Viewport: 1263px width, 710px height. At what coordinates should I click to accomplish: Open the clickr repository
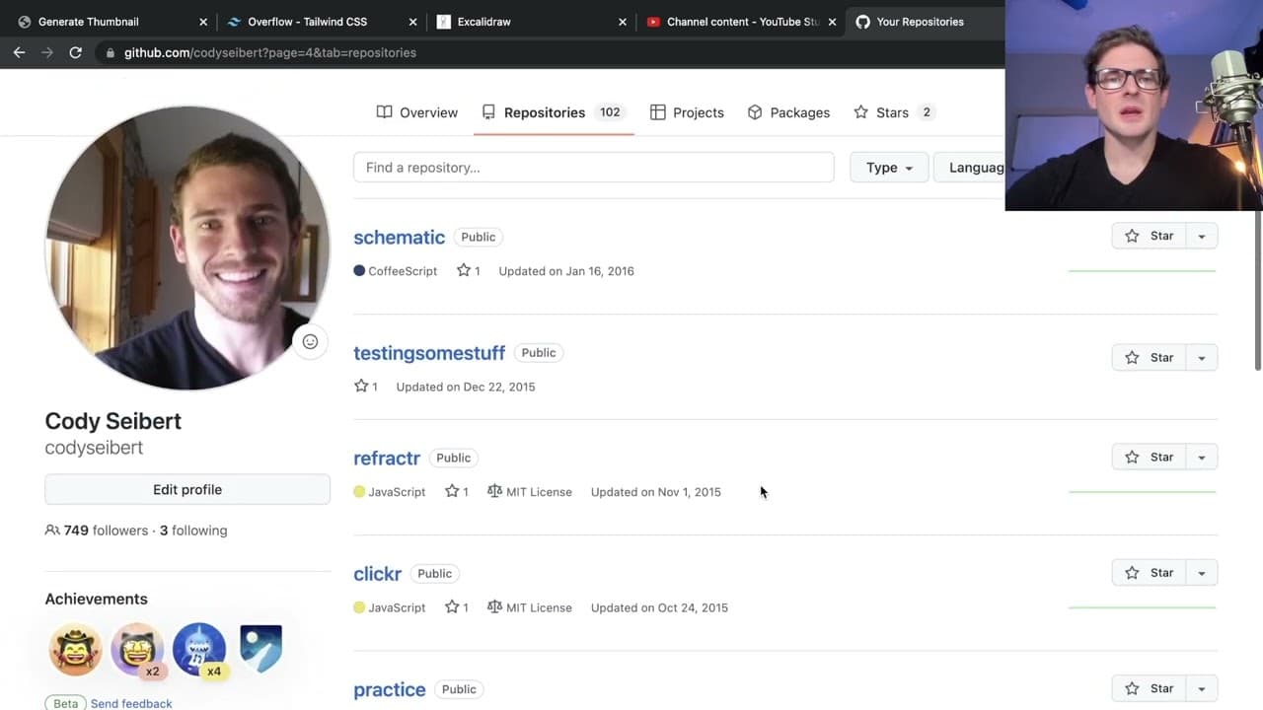377,573
